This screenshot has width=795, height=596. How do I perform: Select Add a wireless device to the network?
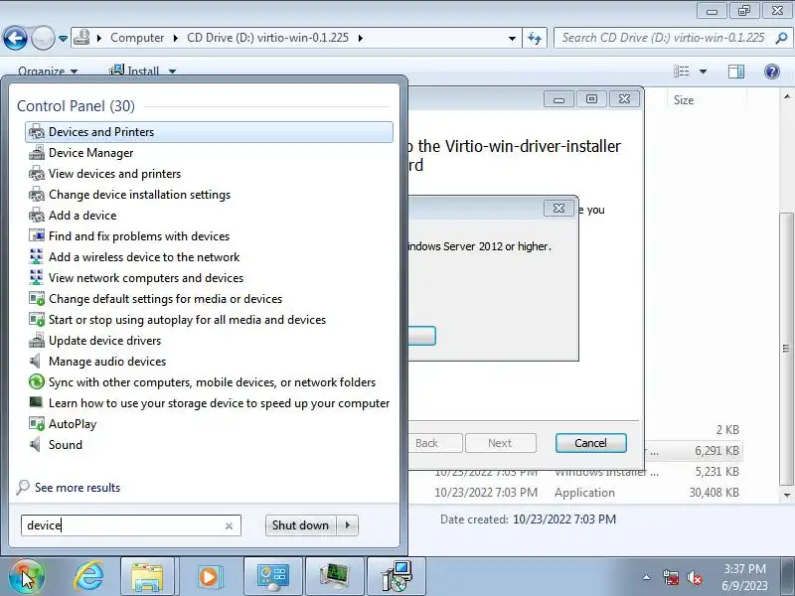tap(144, 257)
